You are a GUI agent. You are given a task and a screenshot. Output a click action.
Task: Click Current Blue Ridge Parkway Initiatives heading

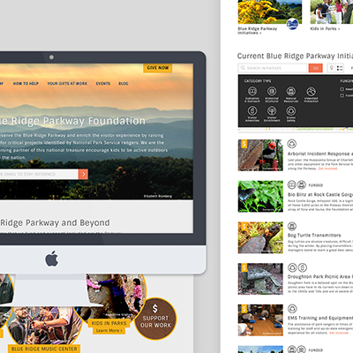tap(295, 56)
